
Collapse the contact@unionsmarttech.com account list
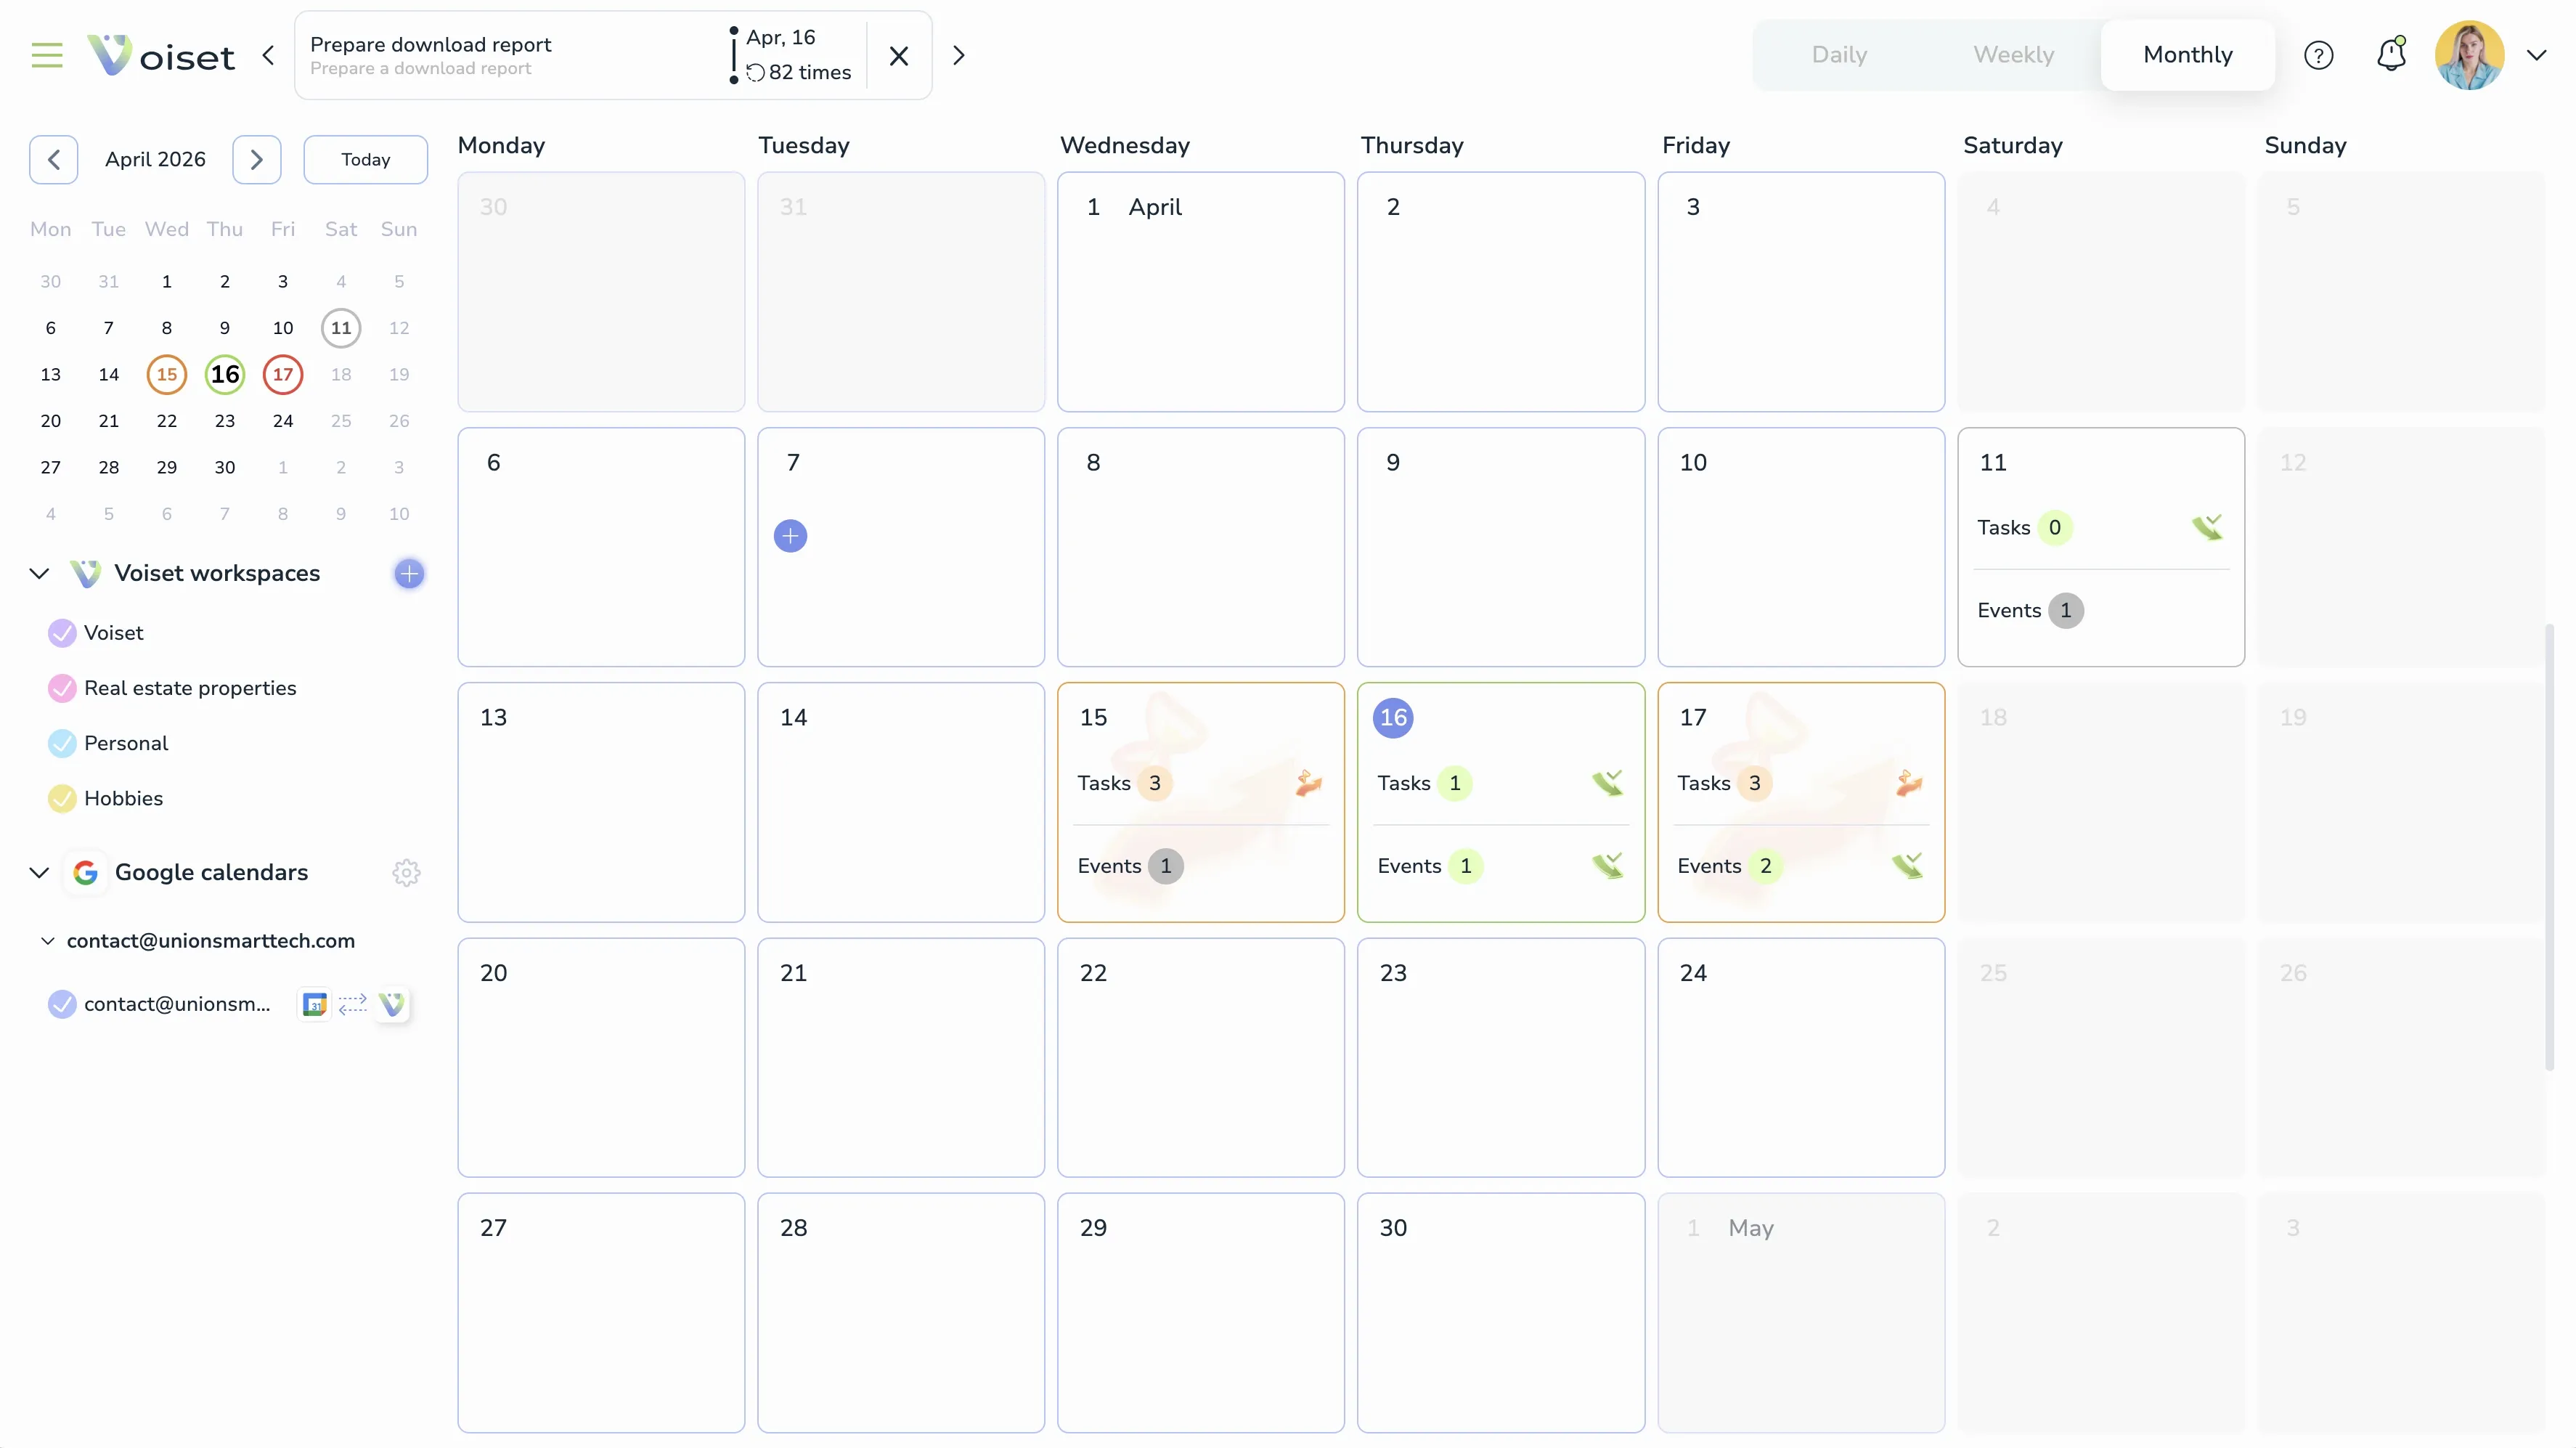tap(47, 940)
